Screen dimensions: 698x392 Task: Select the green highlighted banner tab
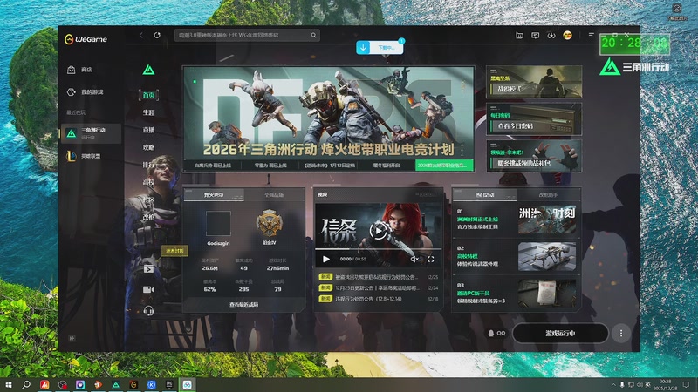tap(444, 165)
